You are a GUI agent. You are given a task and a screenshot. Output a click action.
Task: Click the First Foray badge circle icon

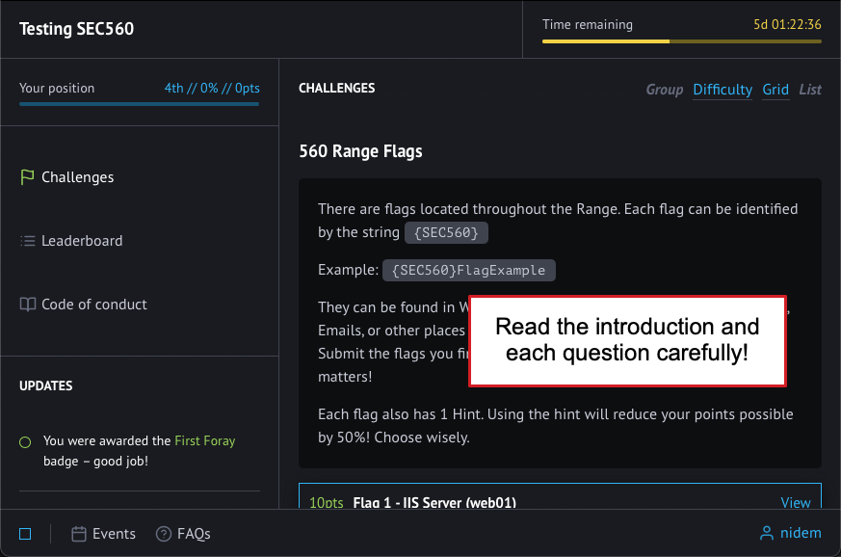click(x=25, y=442)
